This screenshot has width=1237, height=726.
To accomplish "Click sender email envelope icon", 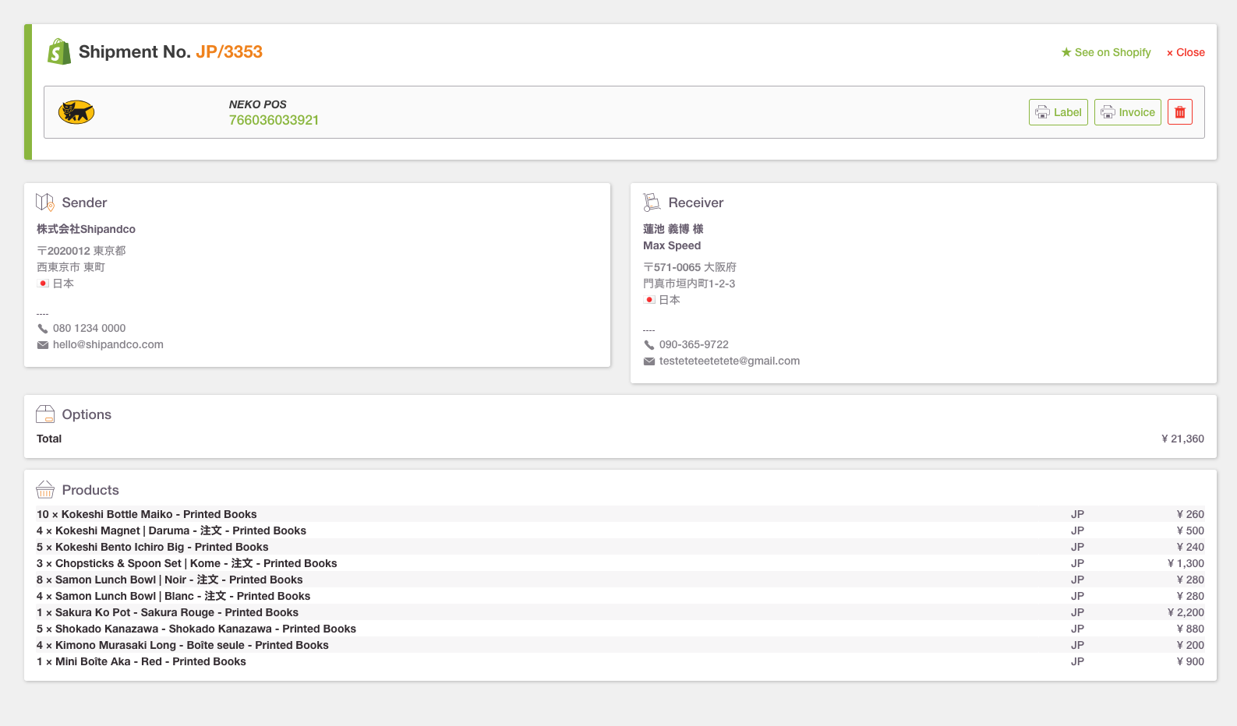I will click(x=43, y=345).
